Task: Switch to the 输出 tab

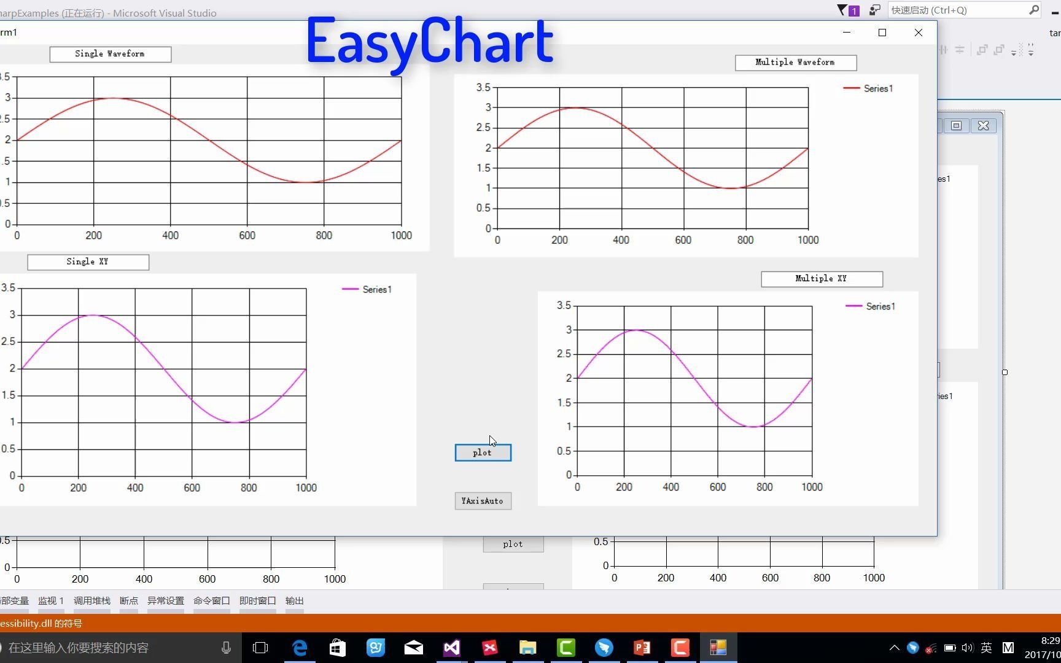Action: (295, 601)
